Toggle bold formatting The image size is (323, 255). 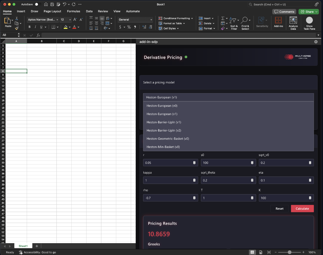click(30, 27)
